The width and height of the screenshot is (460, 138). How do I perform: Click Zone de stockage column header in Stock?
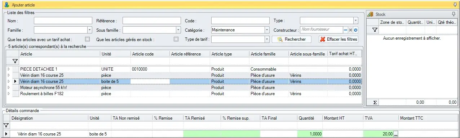pyautogui.click(x=392, y=22)
